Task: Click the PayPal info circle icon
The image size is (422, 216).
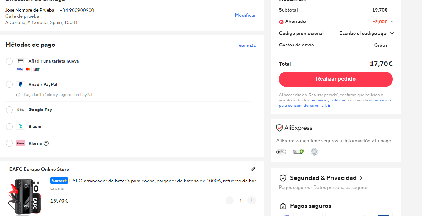Action: (x=18, y=95)
